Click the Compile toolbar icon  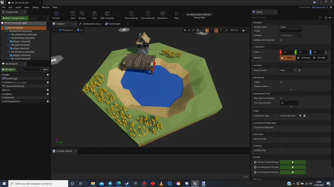point(56,14)
